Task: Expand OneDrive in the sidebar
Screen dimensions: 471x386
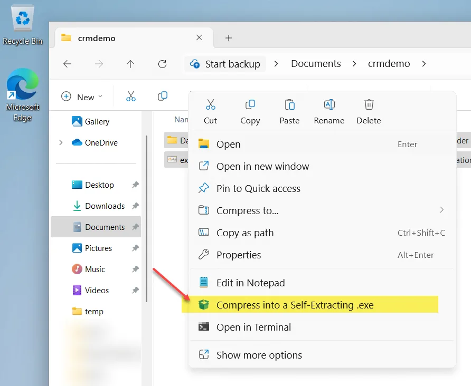Action: tap(62, 142)
